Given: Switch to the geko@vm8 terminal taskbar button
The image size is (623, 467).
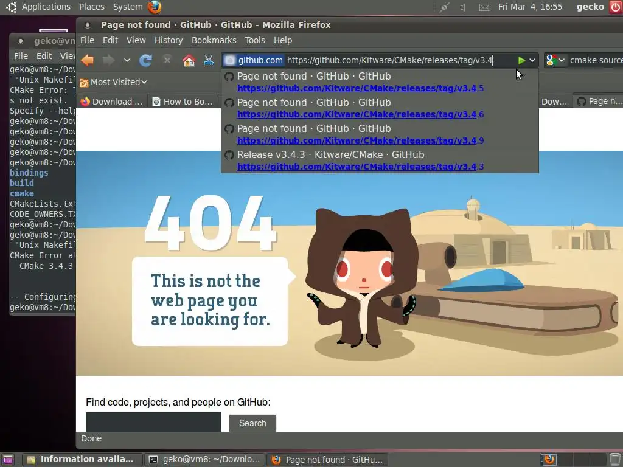Looking at the screenshot, I should 204,460.
